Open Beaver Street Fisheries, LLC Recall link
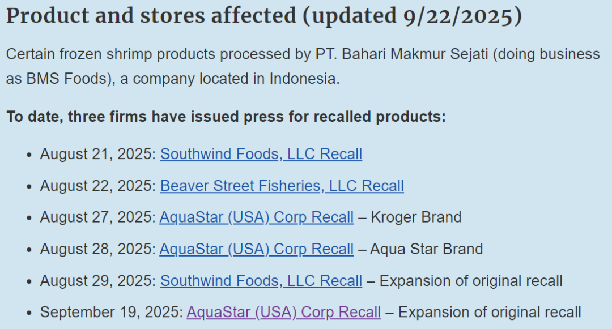The height and width of the screenshot is (329, 612). 282,186
